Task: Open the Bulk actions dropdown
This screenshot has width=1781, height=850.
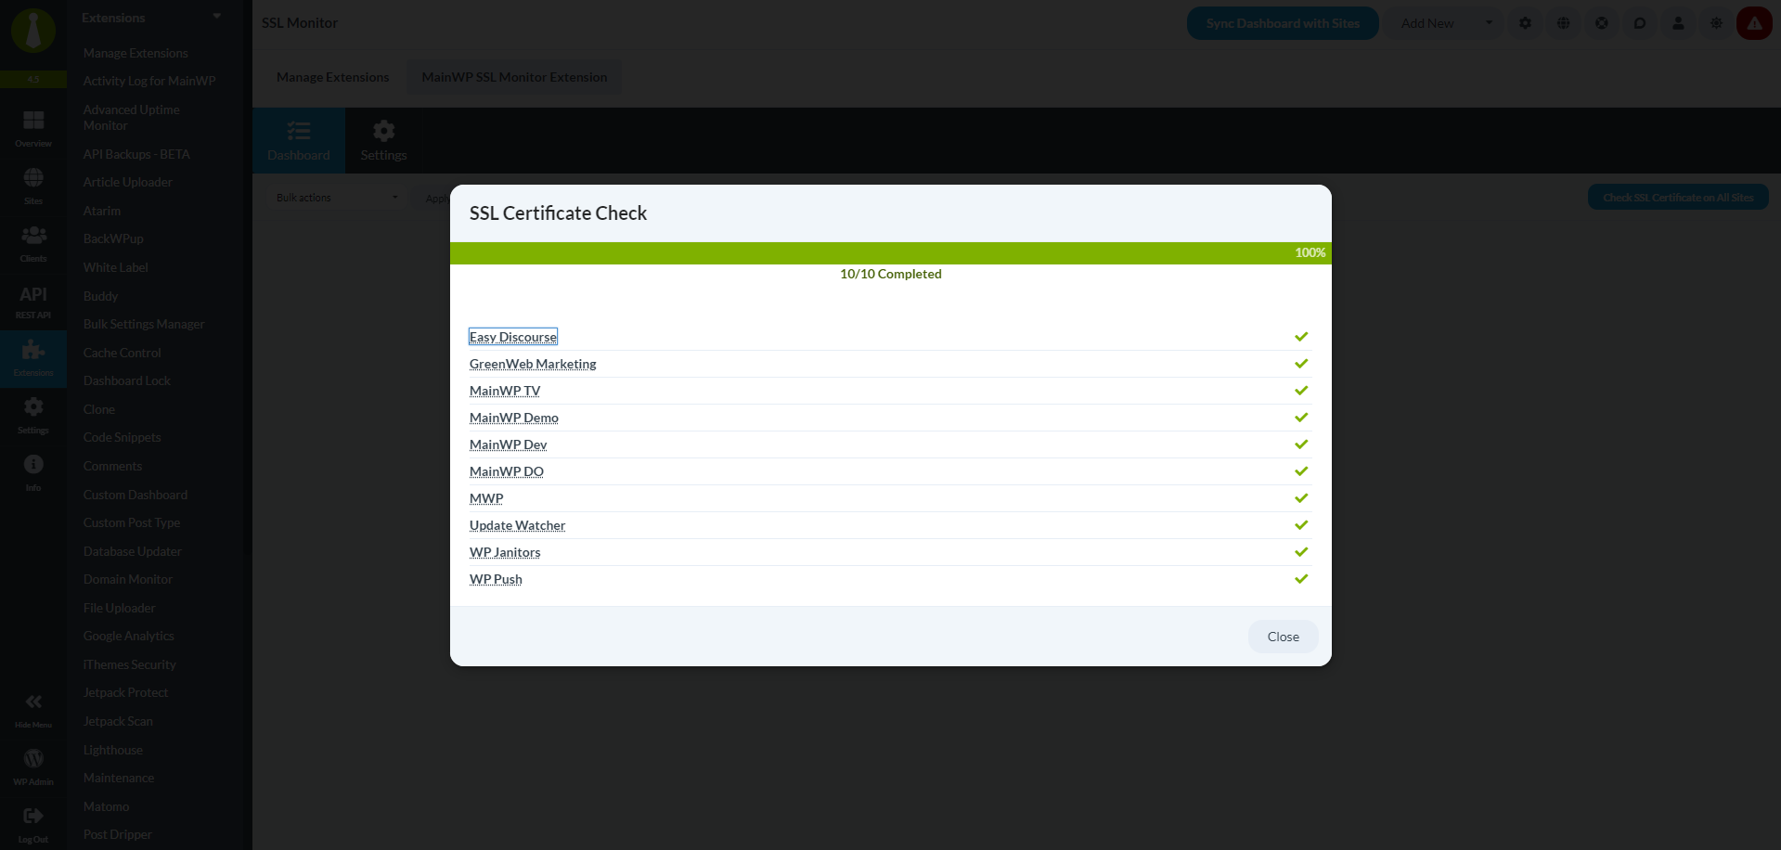Action: tap(337, 198)
